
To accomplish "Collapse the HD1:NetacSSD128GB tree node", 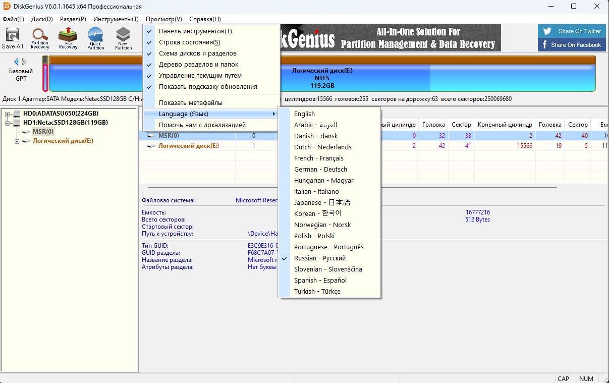I will click(x=8, y=123).
